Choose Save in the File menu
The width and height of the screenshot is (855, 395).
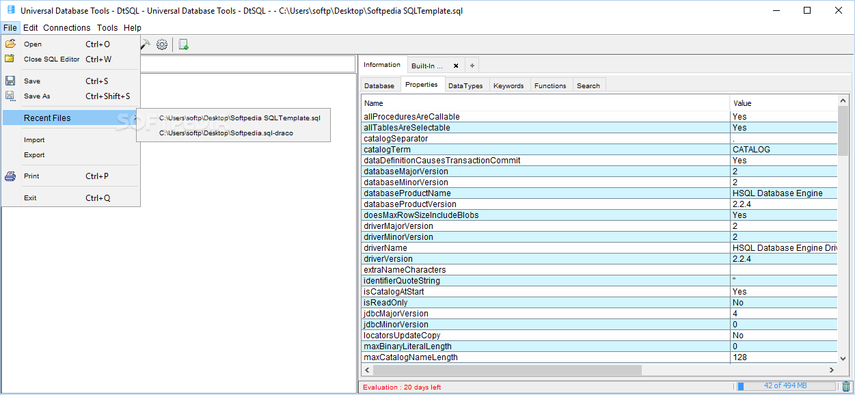click(x=71, y=81)
